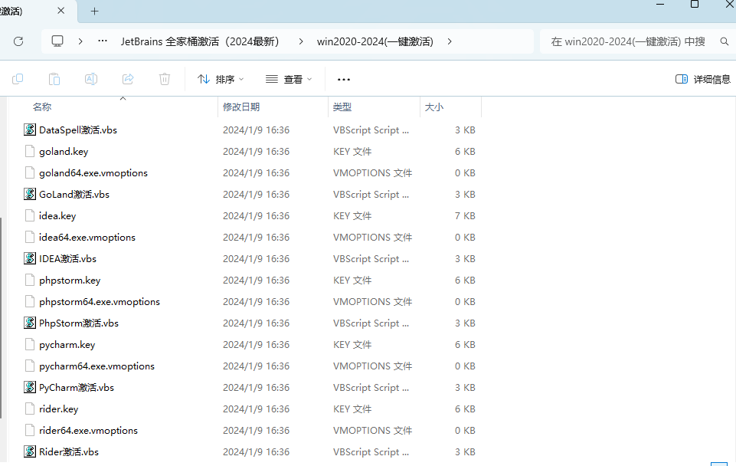
Task: Select file phpstorm64.exe.vmoptions
Action: pyautogui.click(x=100, y=301)
